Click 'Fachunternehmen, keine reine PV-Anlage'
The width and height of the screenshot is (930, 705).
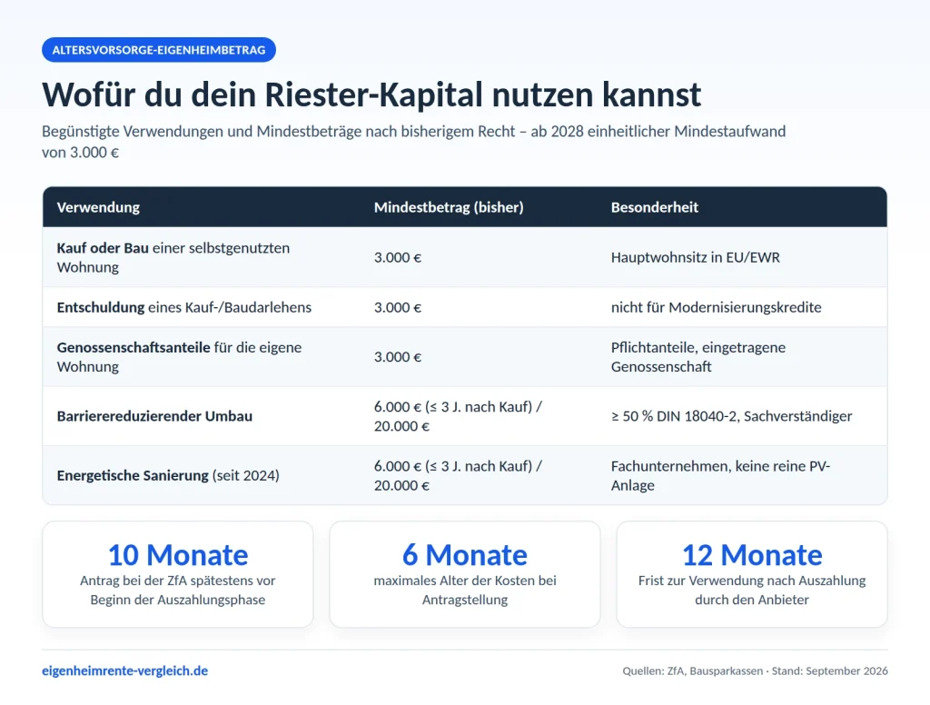(720, 475)
